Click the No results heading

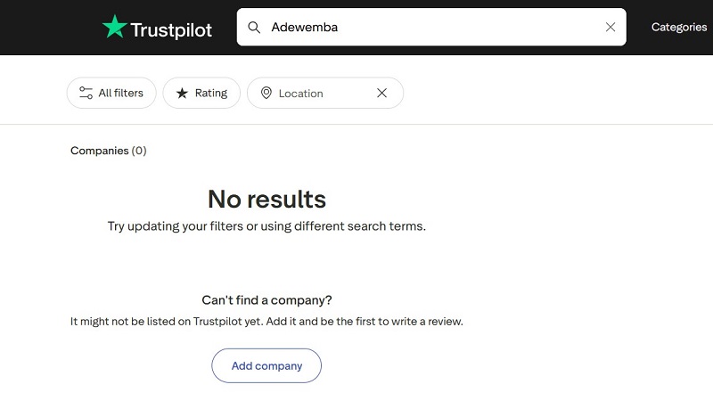coord(266,198)
